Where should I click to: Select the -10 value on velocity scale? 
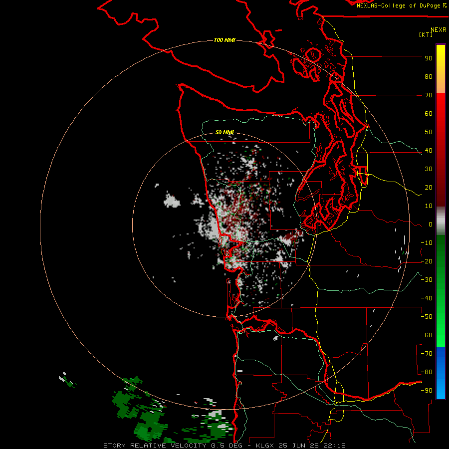pos(427,243)
